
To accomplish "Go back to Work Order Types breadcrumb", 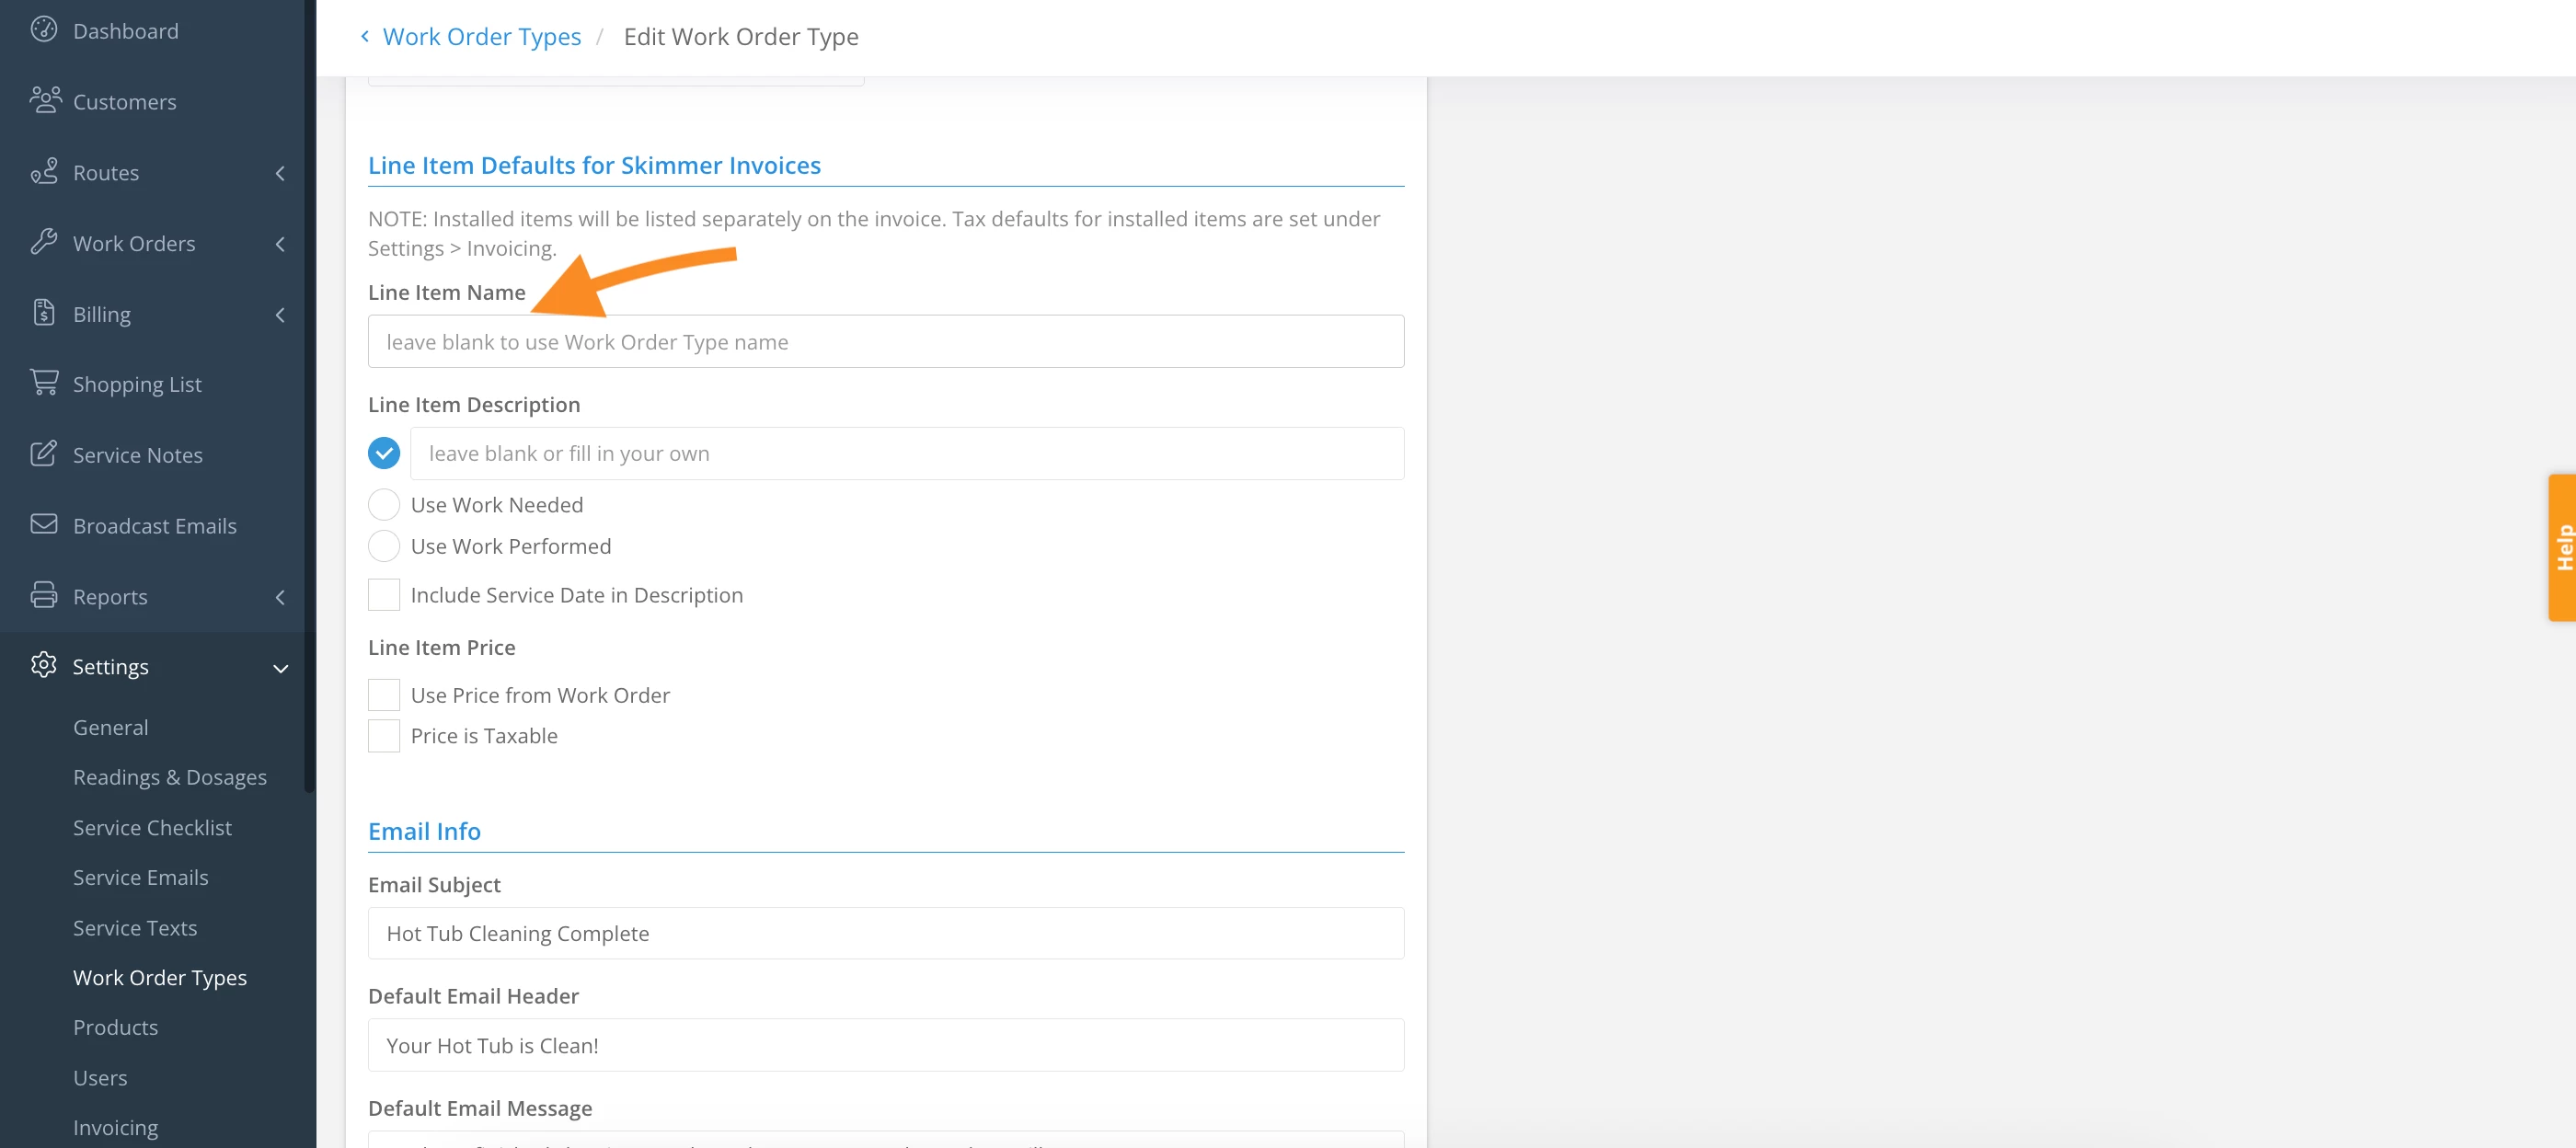I will coord(481,37).
